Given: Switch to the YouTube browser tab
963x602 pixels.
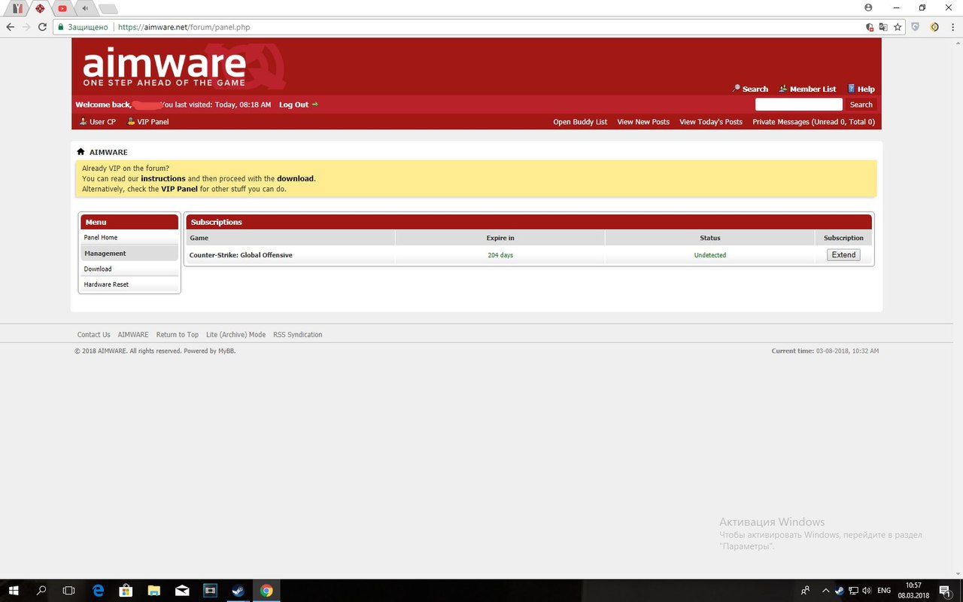Looking at the screenshot, I should pyautogui.click(x=62, y=8).
